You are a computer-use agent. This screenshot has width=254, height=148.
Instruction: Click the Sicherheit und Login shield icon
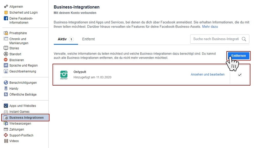[5, 12]
